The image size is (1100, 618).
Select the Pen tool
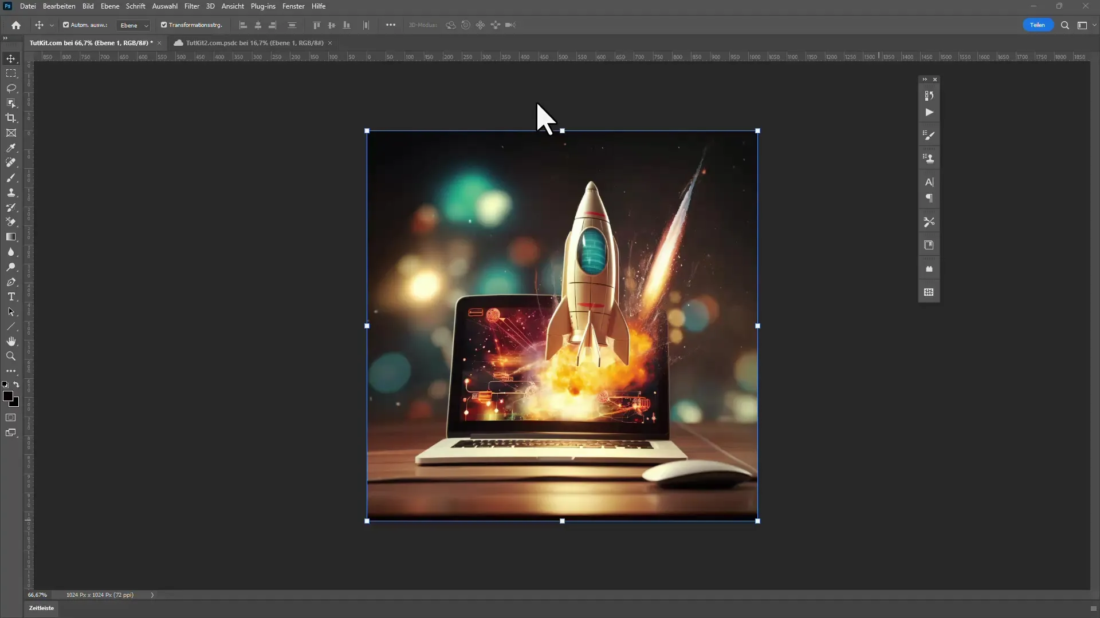[x=11, y=282]
